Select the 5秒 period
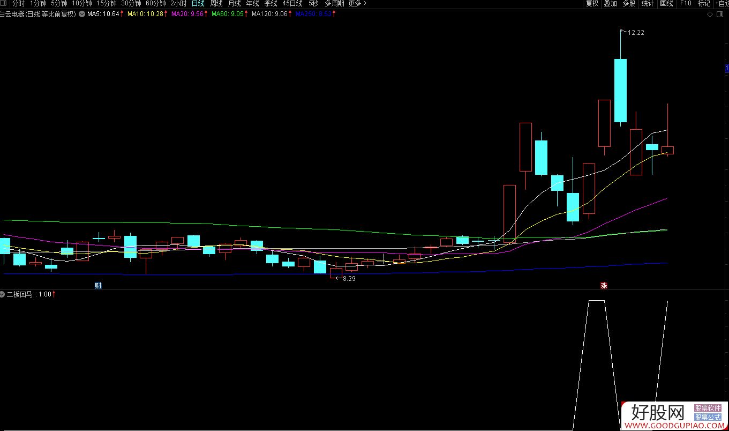This screenshot has width=729, height=431. 313,3
